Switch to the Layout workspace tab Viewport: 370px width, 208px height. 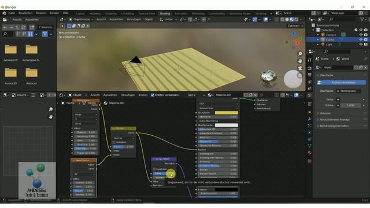pos(80,14)
